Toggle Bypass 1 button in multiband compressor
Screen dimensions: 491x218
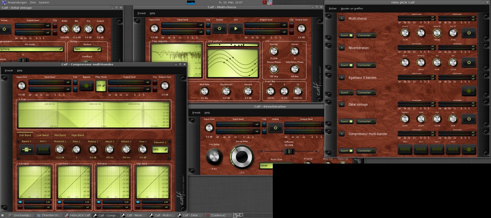(x=26, y=150)
